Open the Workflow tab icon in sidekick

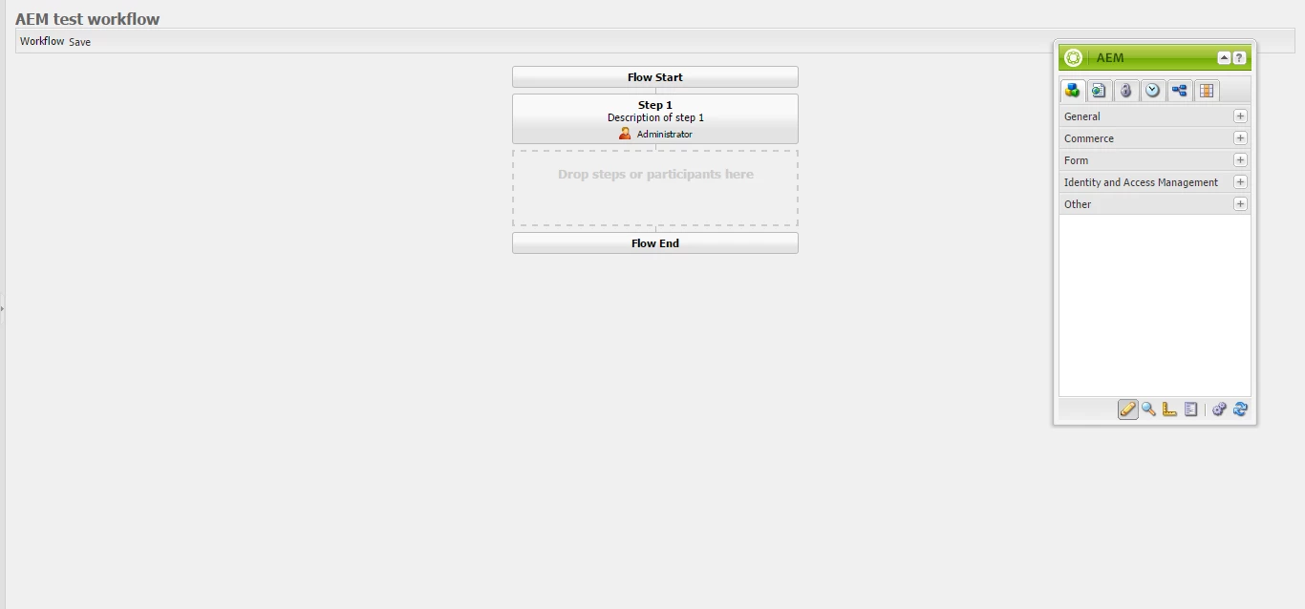point(1180,91)
